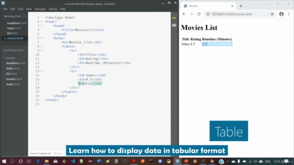The height and width of the screenshot is (165, 294).
Task: Open the Navigate menu in Brackets
Action: (x=40, y=9)
